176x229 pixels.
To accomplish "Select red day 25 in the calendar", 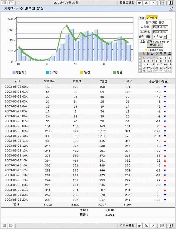I will tap(144, 71).
